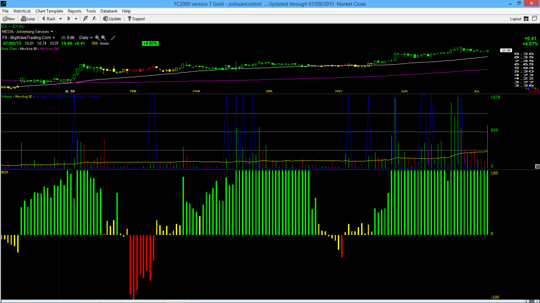Click the 1678 volume scale label
The height and width of the screenshot is (303, 540).
tap(495, 97)
